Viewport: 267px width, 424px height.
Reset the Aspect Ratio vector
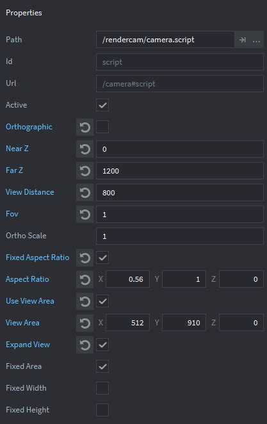coord(85,280)
